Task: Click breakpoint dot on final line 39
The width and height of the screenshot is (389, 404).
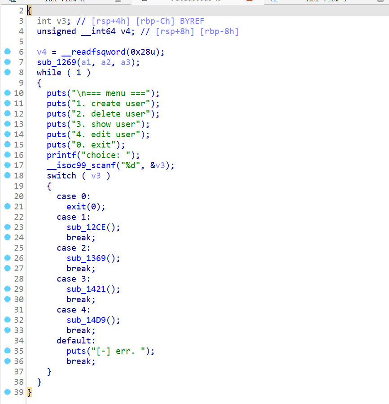Action: pyautogui.click(x=7, y=392)
